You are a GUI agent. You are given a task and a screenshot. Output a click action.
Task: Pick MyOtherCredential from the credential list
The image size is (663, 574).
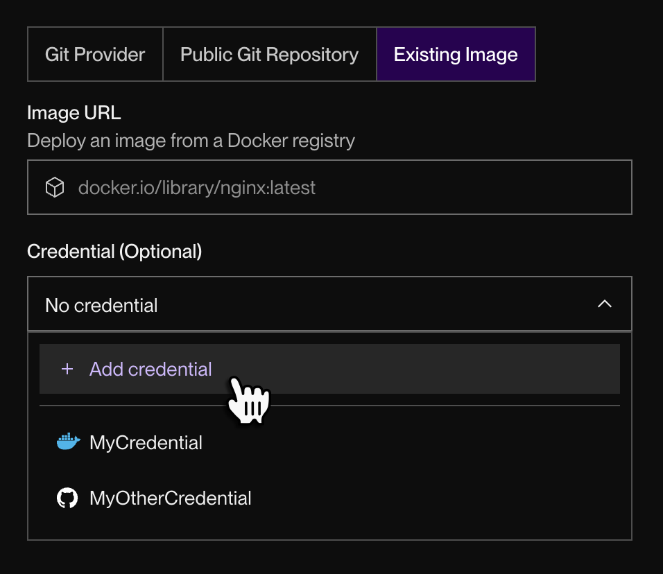pos(170,498)
